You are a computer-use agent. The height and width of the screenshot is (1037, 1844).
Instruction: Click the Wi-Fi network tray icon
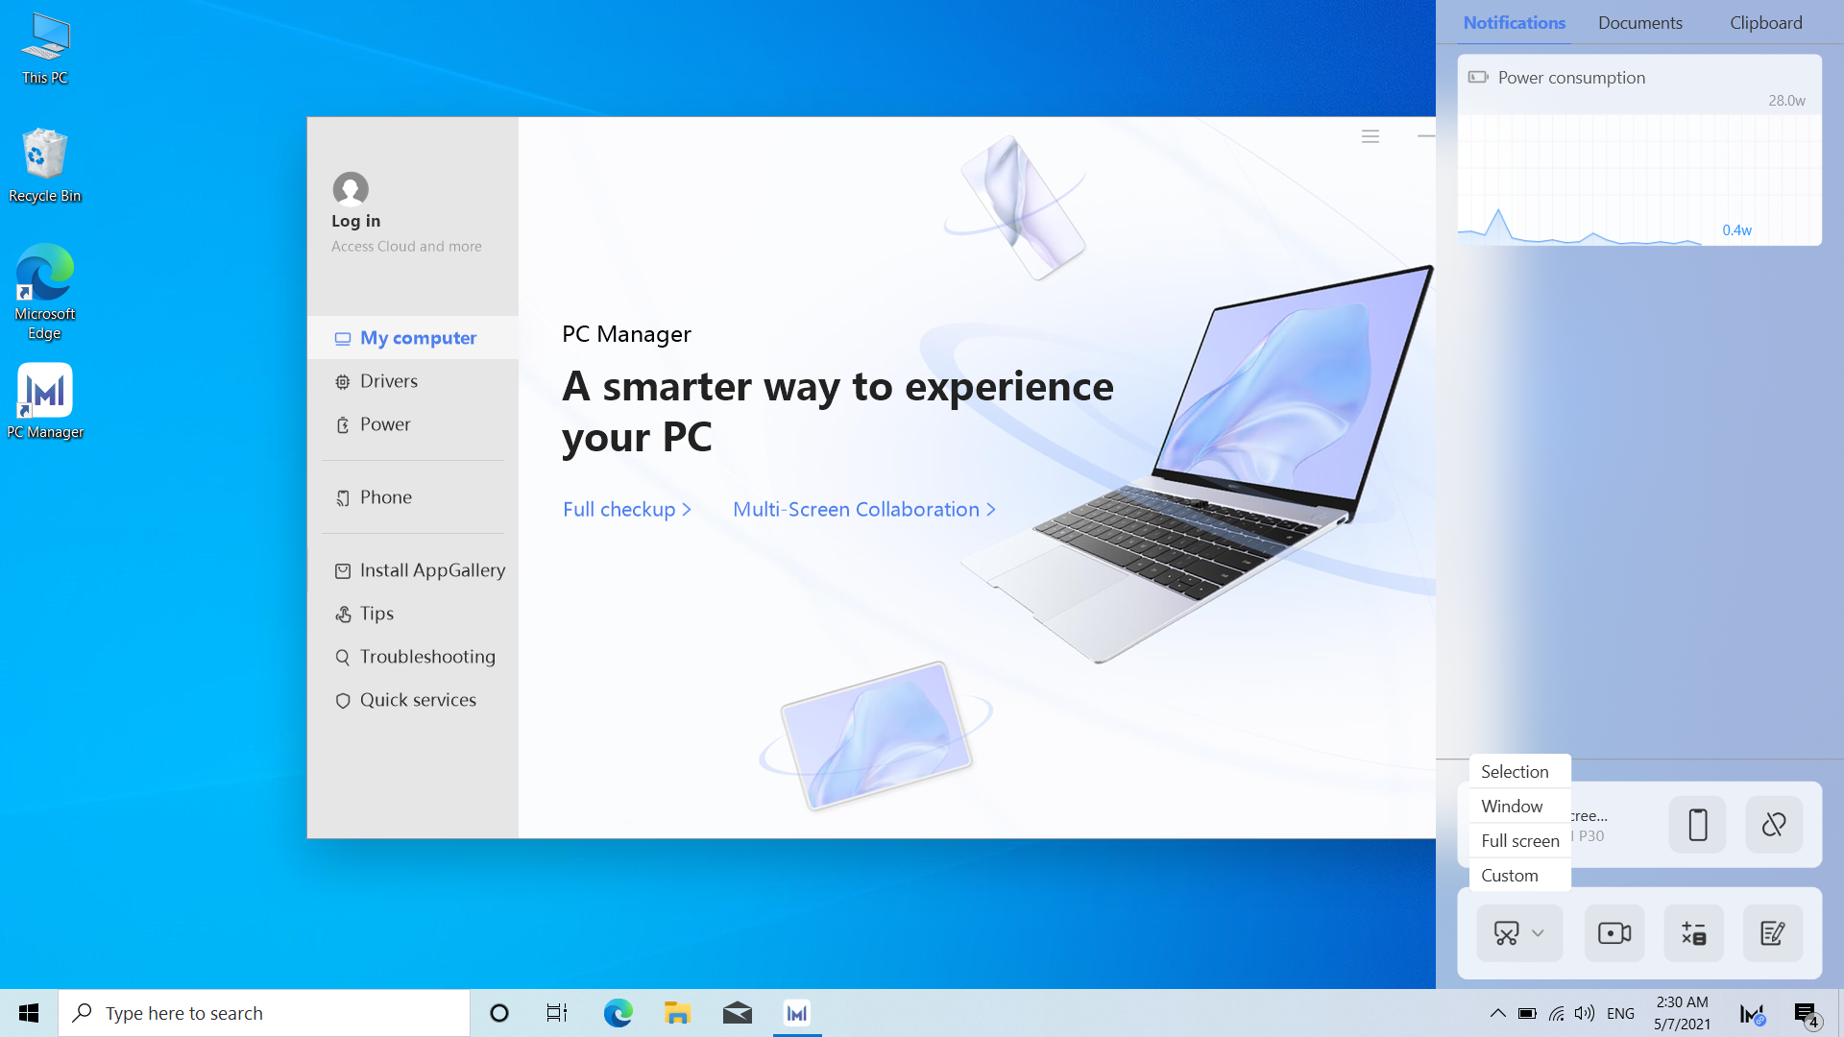coord(1557,1013)
